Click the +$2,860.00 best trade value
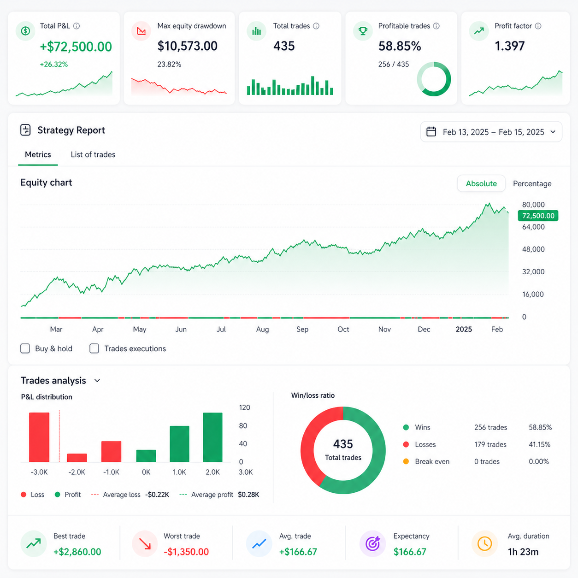Screen dimensions: 578x578 pyautogui.click(x=77, y=552)
